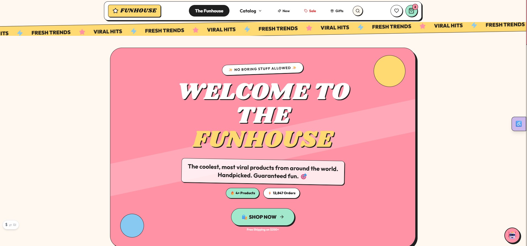Viewport: 527px width, 246px height.
Task: Open the wishlist heart icon
Action: coord(397,11)
